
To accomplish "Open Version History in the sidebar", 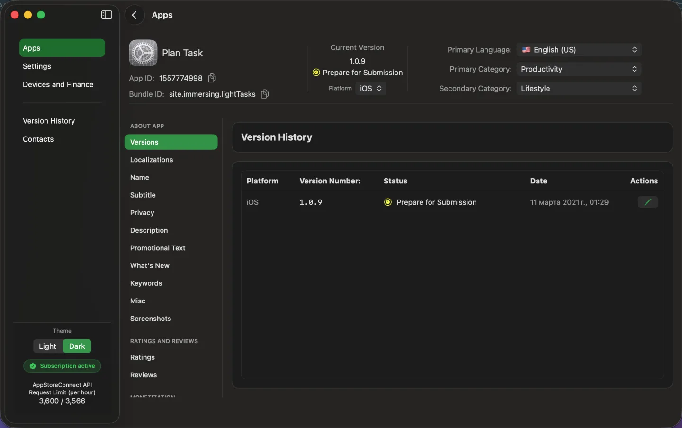I will pyautogui.click(x=49, y=121).
